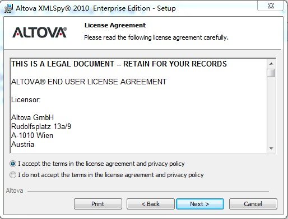Click the license text scrollbar thumb
The image size is (288, 219).
271,73
